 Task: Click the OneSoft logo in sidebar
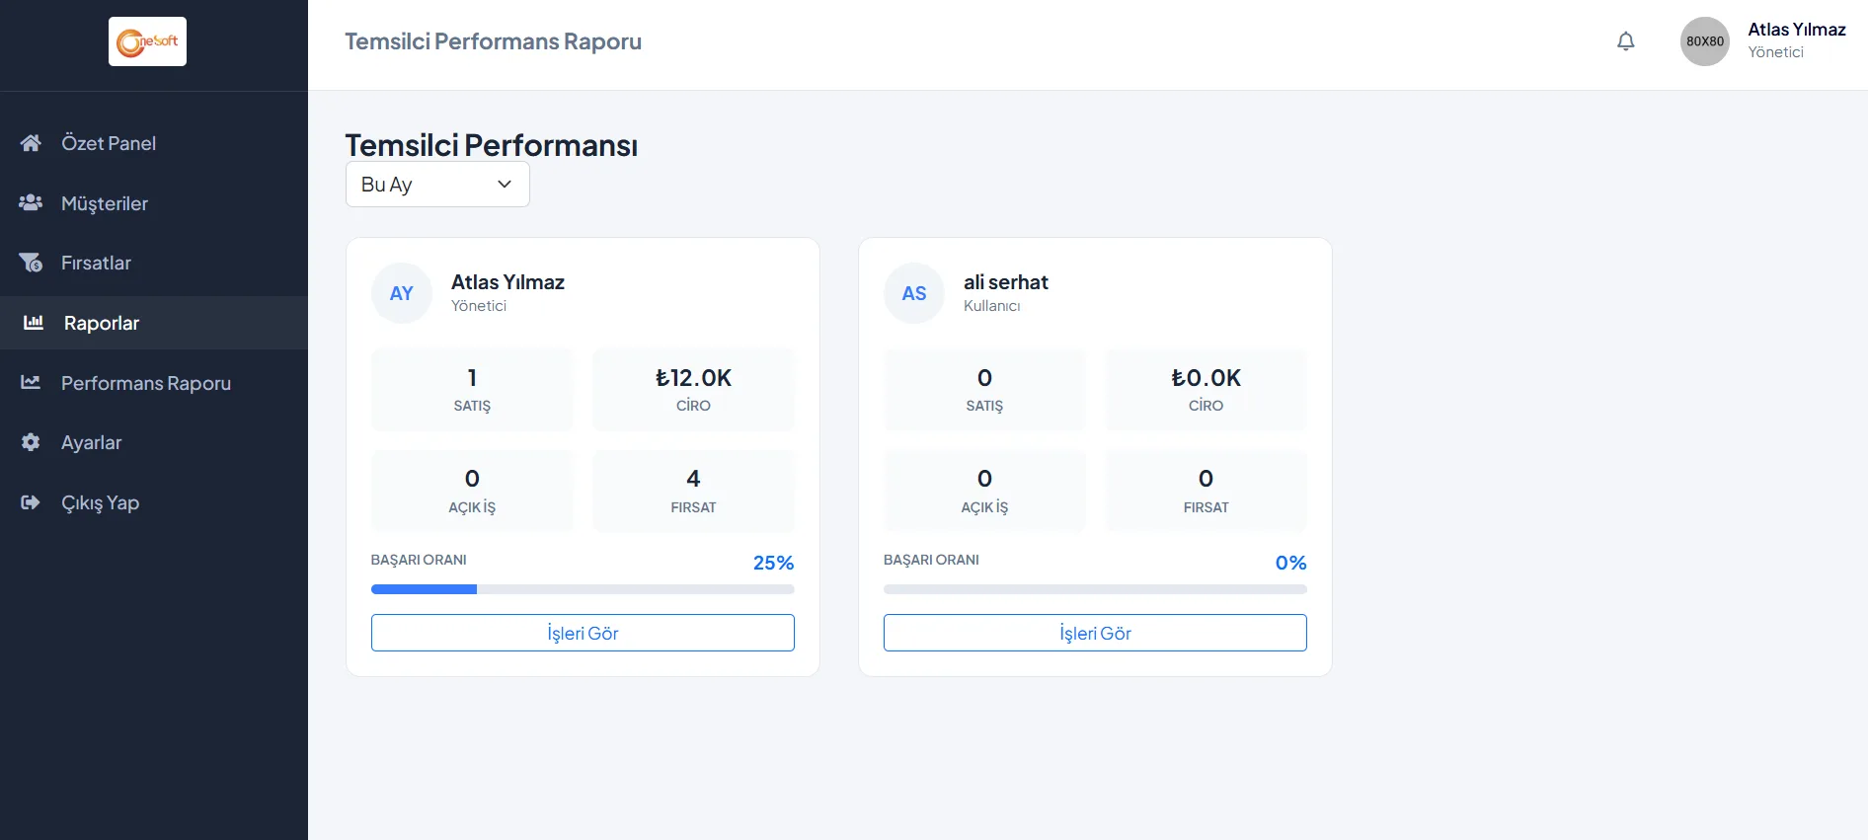[147, 41]
